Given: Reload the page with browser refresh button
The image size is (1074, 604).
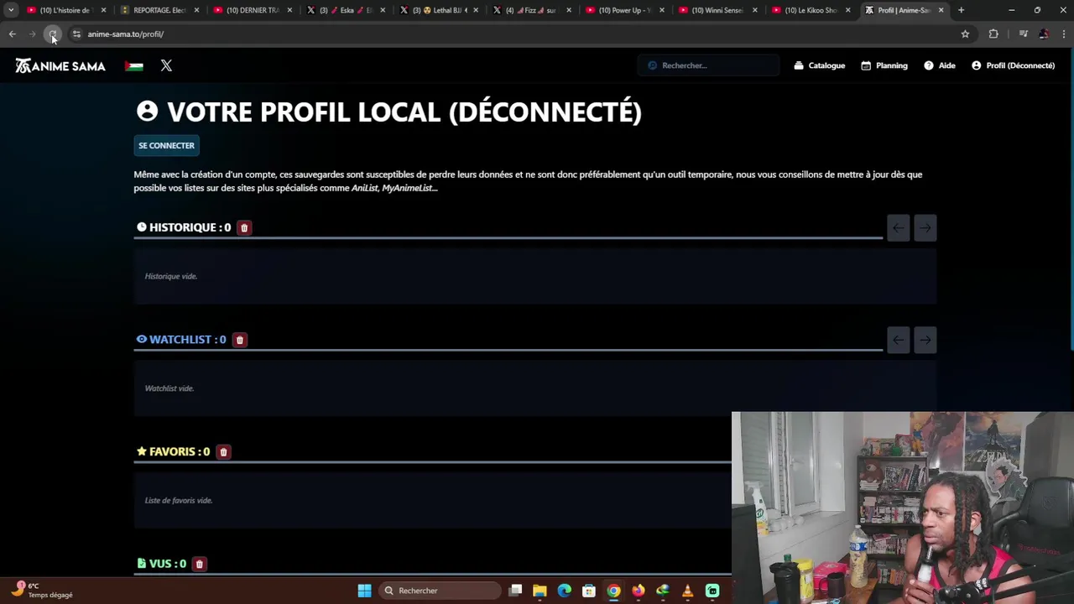Looking at the screenshot, I should click(52, 34).
